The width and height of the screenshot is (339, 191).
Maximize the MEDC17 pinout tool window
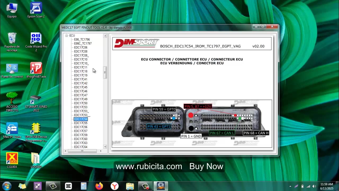pyautogui.click(x=263, y=27)
